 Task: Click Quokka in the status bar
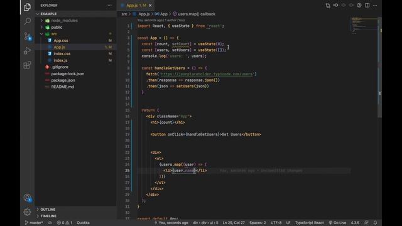click(83, 223)
